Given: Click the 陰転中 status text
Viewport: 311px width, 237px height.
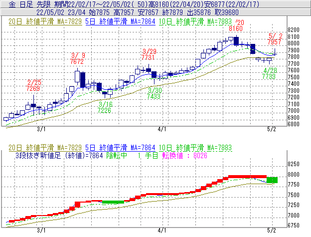Looking at the screenshot, I should point(117,155).
